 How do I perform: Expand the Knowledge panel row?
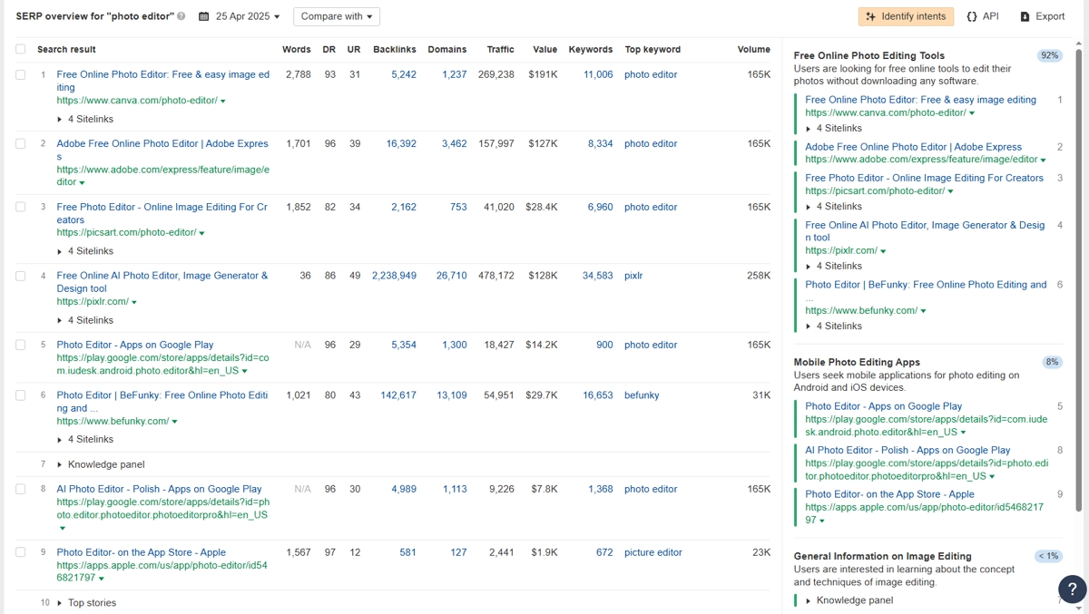[107, 463]
